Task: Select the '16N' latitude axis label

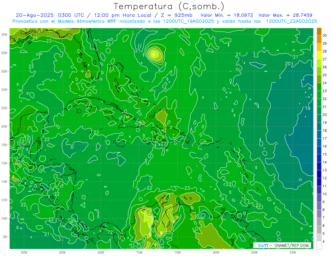Action: click(5, 163)
